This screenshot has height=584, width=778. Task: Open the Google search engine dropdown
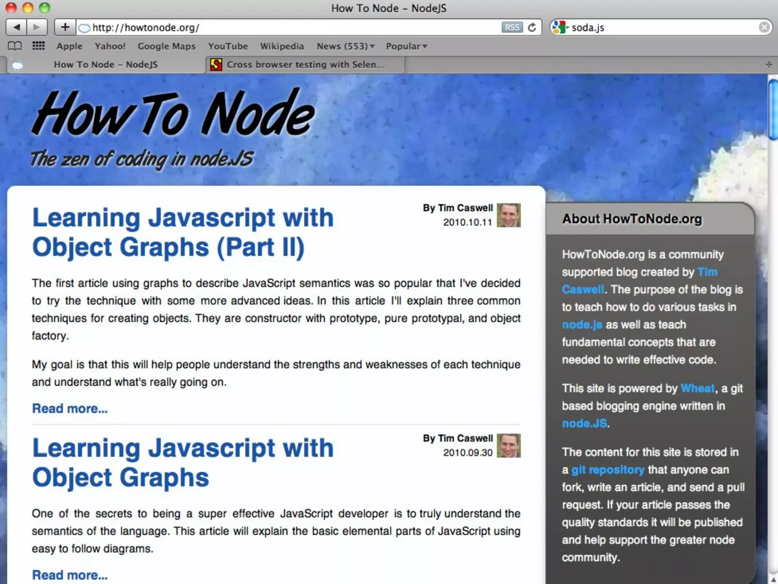[x=560, y=27]
